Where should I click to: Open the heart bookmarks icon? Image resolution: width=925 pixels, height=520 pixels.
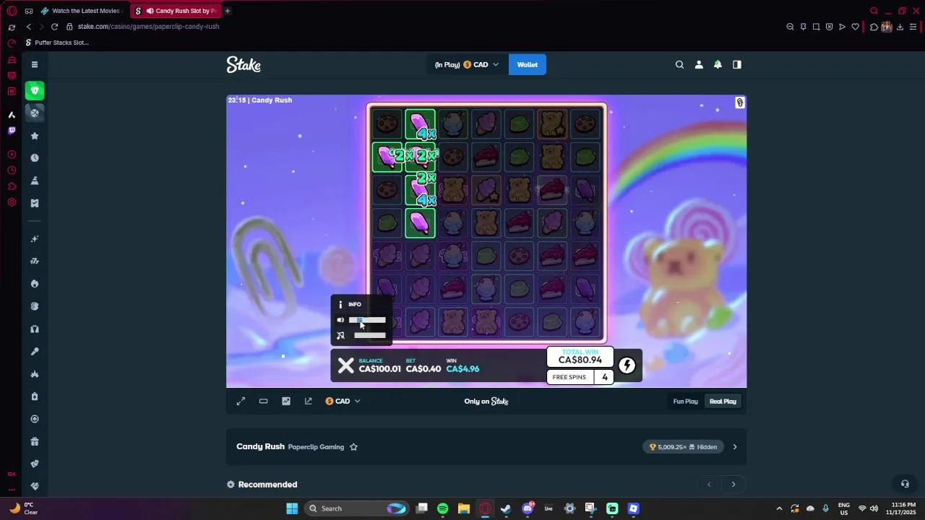click(855, 27)
